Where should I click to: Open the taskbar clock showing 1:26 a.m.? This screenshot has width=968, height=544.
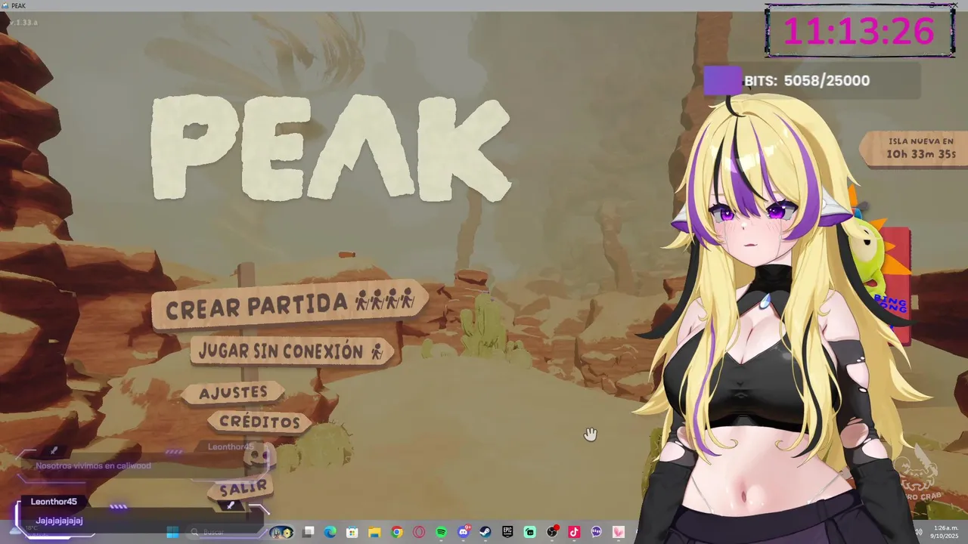click(x=944, y=532)
